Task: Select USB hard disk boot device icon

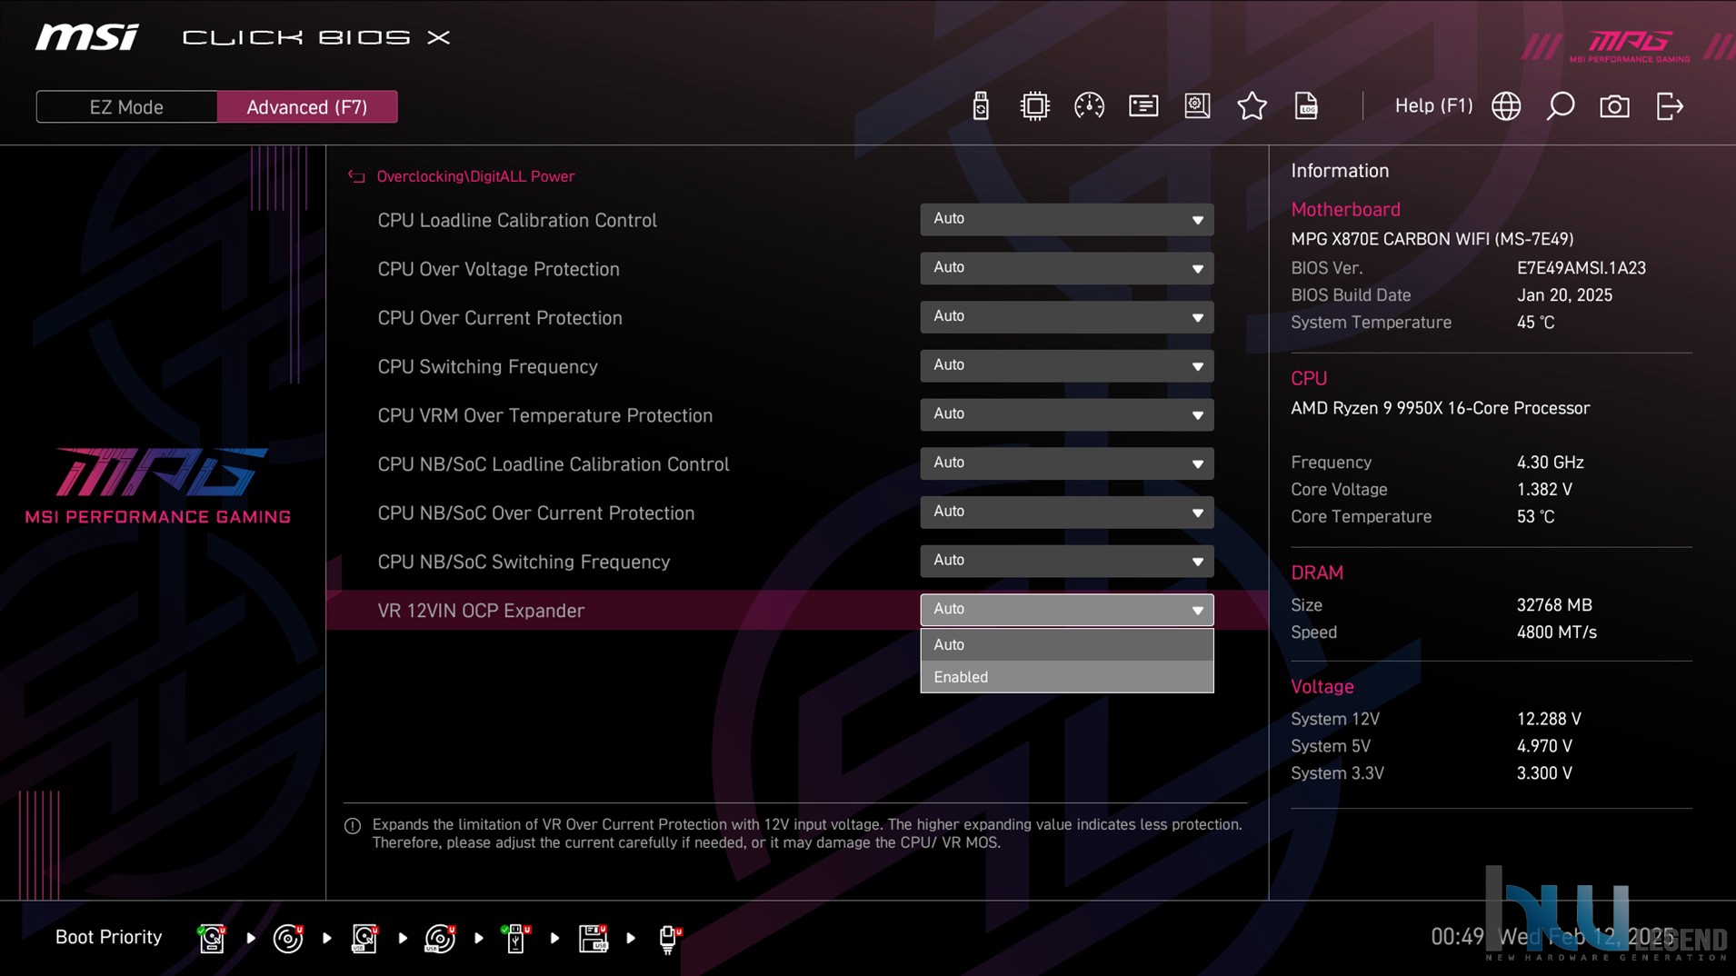Action: (364, 938)
